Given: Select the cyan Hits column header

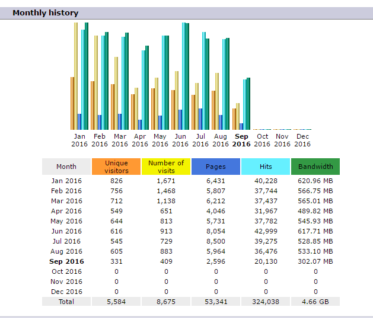Looking at the screenshot, I should (266, 167).
